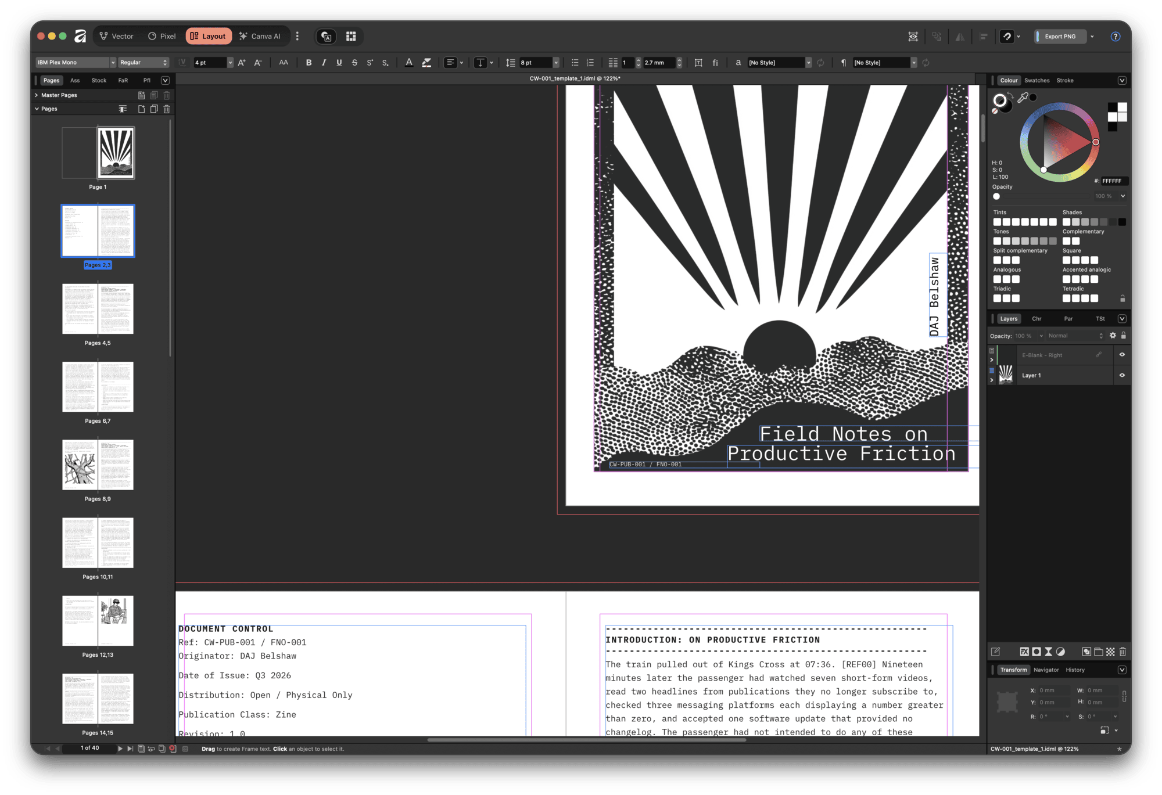
Task: Add a mask layer icon
Action: 1037,652
